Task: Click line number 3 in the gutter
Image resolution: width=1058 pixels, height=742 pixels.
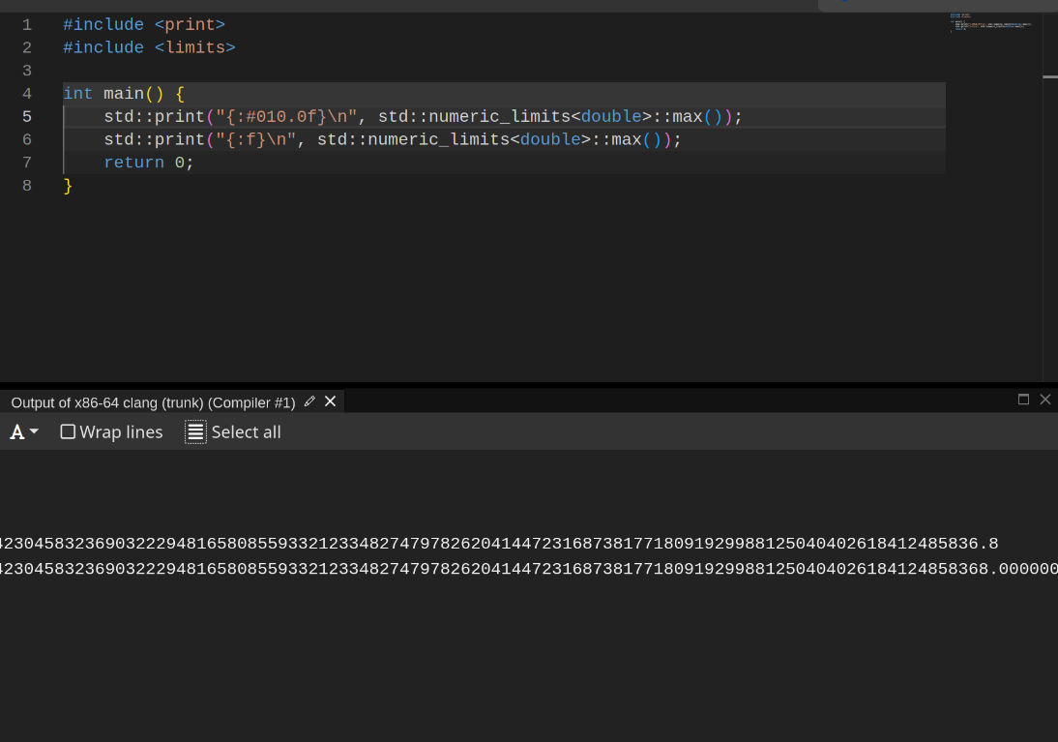Action: coord(27,71)
